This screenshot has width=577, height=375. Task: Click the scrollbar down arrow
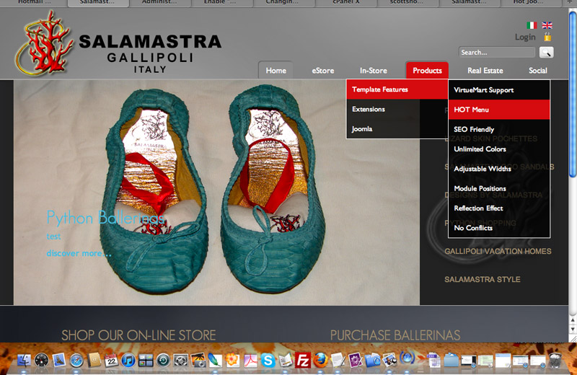coord(573,330)
